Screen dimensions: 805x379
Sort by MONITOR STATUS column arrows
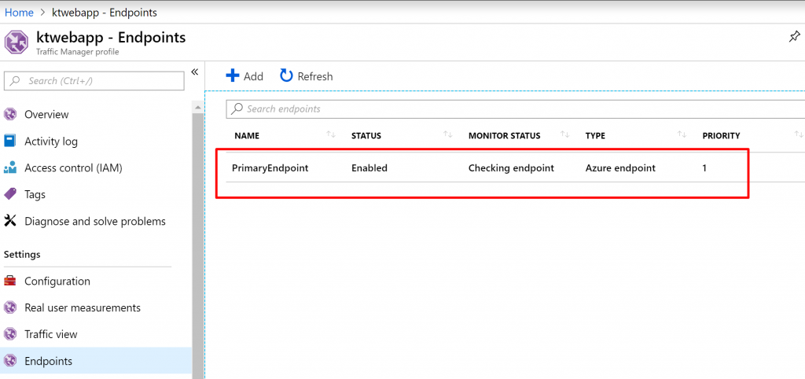pyautogui.click(x=564, y=134)
